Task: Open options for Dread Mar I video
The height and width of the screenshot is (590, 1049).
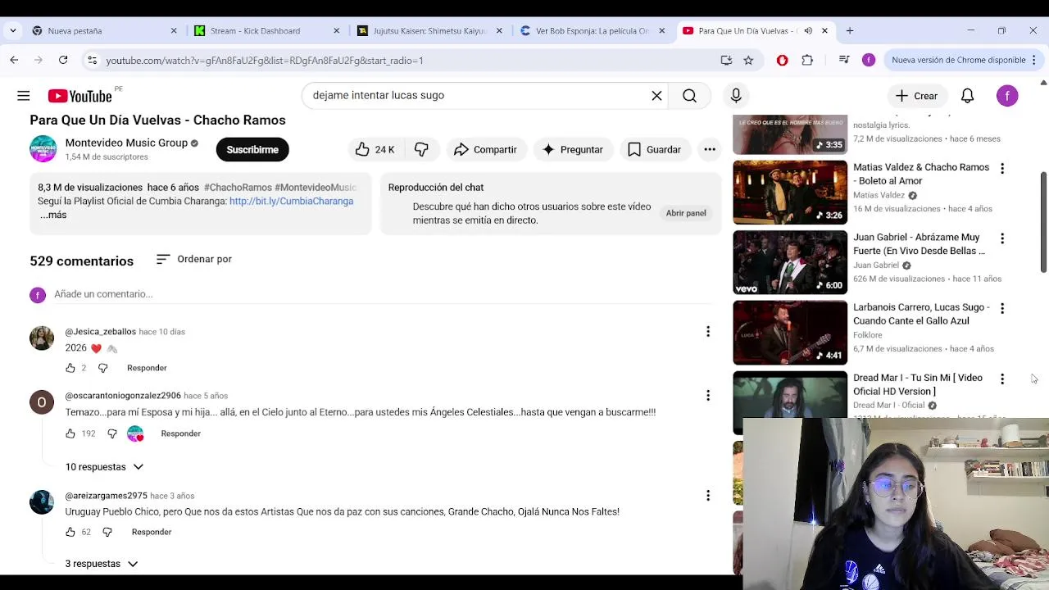Action: (1002, 379)
